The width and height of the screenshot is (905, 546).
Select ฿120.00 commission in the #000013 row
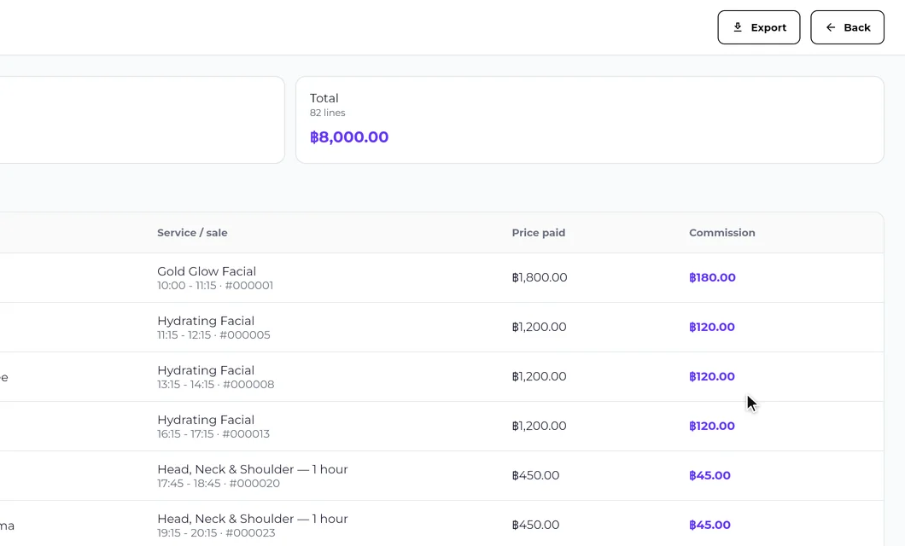coord(712,426)
